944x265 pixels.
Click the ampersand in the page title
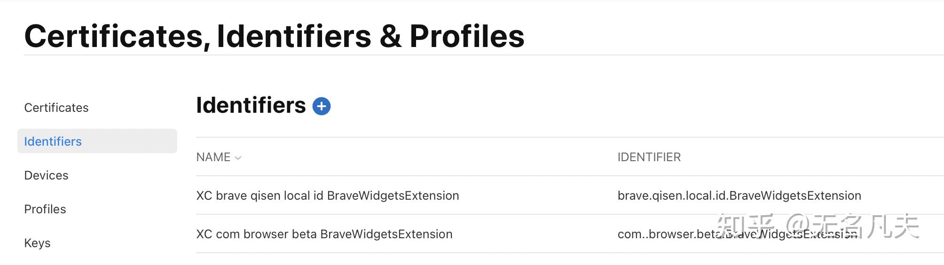click(x=390, y=36)
